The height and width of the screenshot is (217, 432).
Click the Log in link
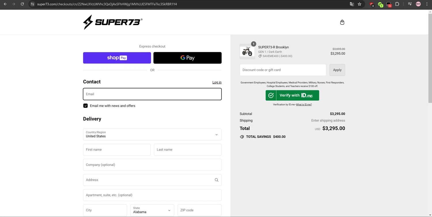coord(217,82)
